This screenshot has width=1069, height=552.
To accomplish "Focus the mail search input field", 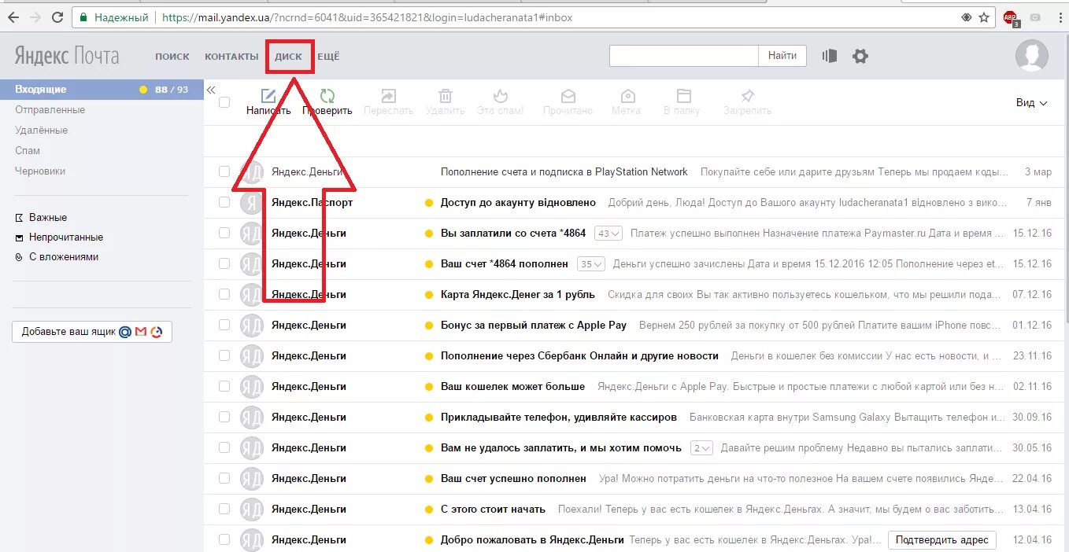I will (684, 56).
